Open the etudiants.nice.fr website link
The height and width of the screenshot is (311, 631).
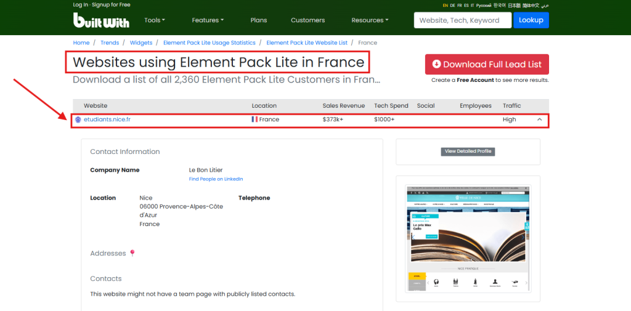(x=108, y=119)
